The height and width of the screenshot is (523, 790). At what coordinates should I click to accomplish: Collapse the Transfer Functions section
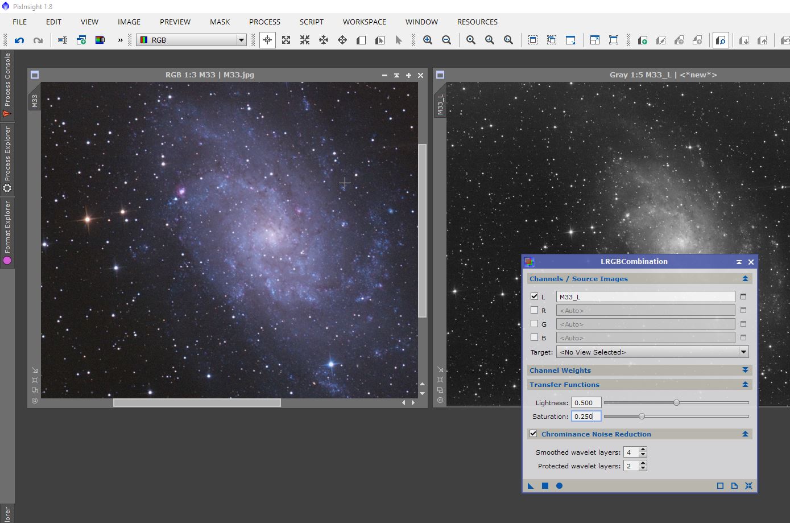[745, 385]
